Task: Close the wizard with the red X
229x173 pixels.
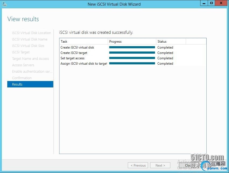Action: click(x=221, y=3)
